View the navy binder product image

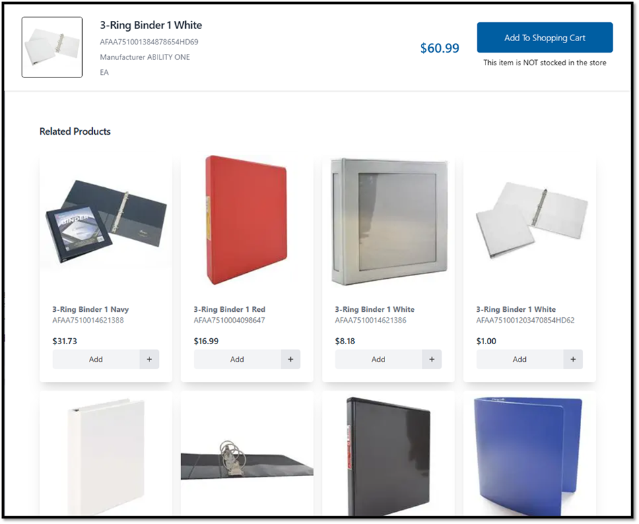click(x=106, y=222)
